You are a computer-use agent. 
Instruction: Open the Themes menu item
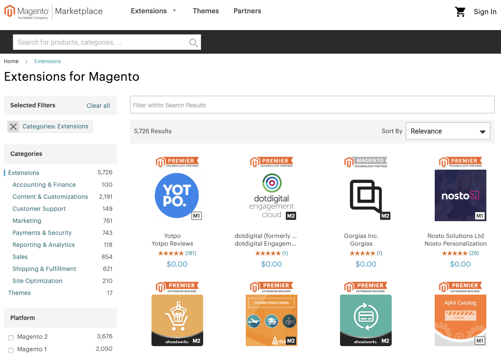click(206, 11)
